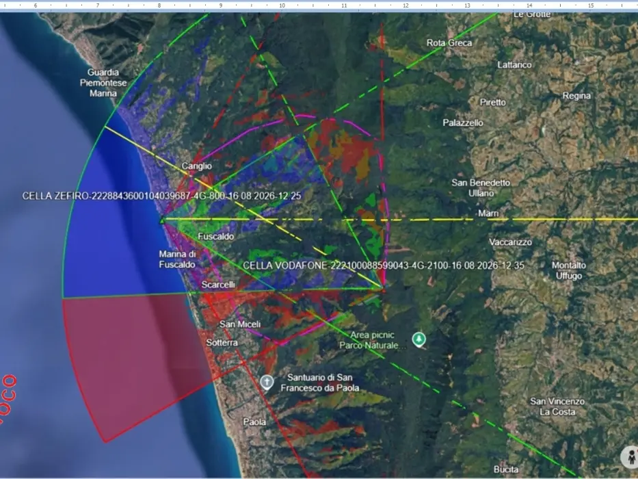Select the Montalto Uffugo town label
The height and width of the screenshot is (479, 638).
569,270
